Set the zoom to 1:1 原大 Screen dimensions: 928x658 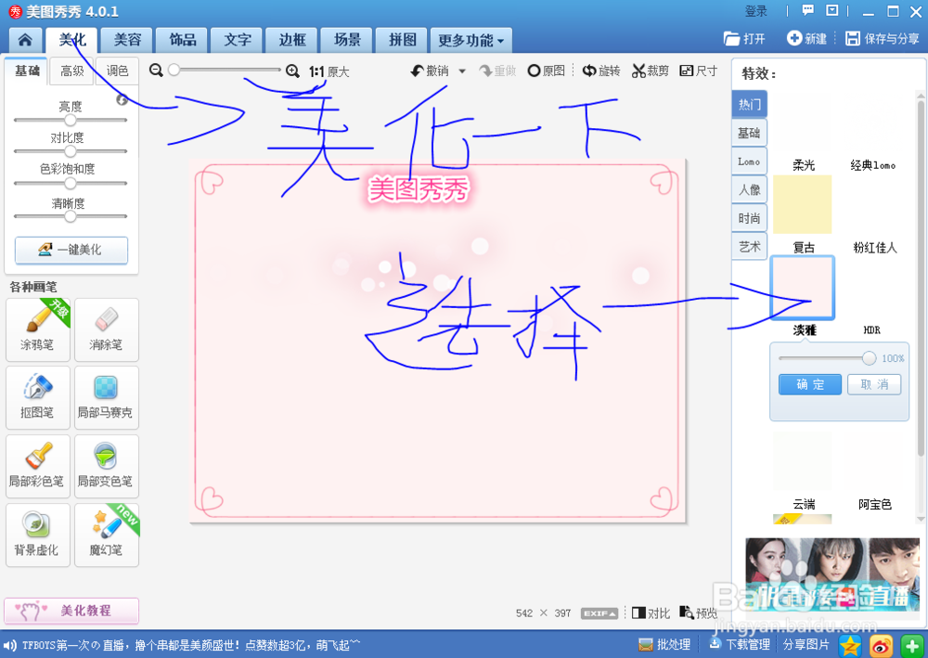[x=329, y=71]
